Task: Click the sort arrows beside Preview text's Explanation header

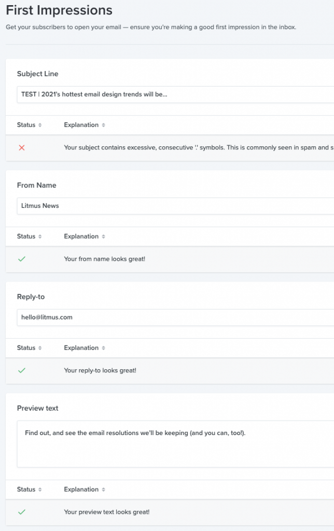Action: point(104,489)
